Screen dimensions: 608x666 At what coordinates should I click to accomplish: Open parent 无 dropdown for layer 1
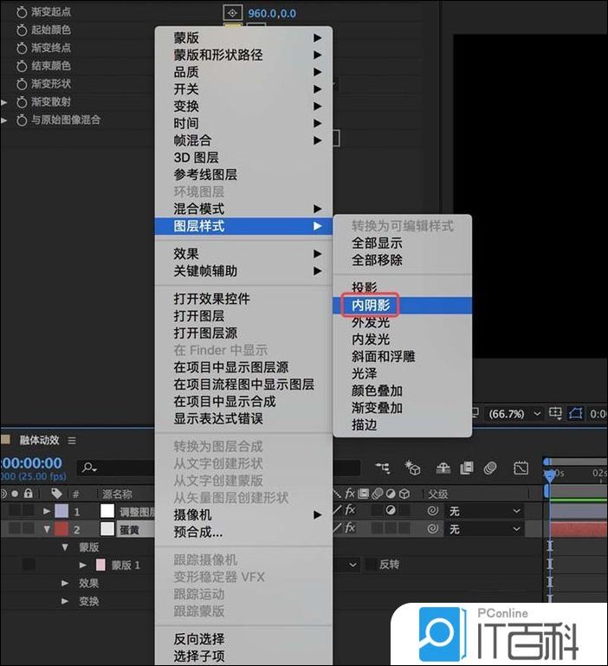[485, 511]
